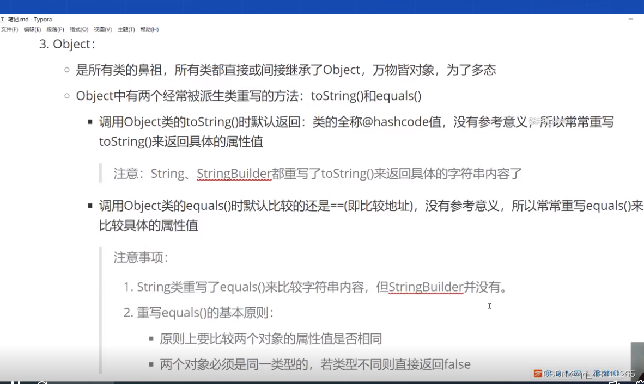Click the underlined word StringBuilder in the note block
This screenshot has width=644, height=384.
pyautogui.click(x=234, y=174)
